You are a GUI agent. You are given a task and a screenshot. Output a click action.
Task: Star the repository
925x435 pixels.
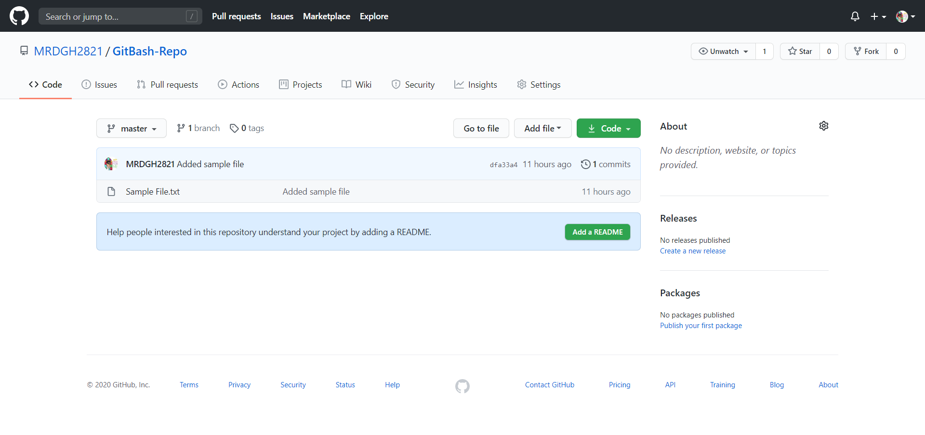[800, 52]
